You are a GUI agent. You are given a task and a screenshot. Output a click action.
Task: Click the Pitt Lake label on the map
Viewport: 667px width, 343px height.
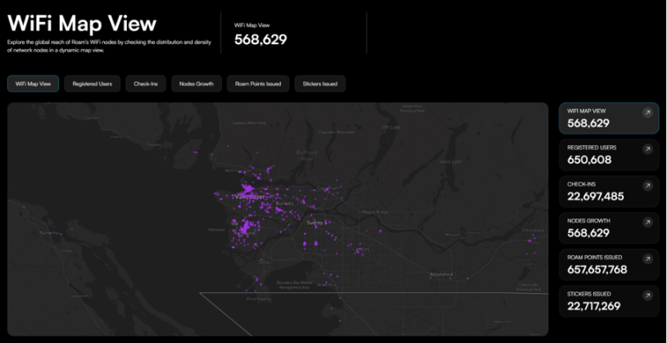[x=391, y=127]
